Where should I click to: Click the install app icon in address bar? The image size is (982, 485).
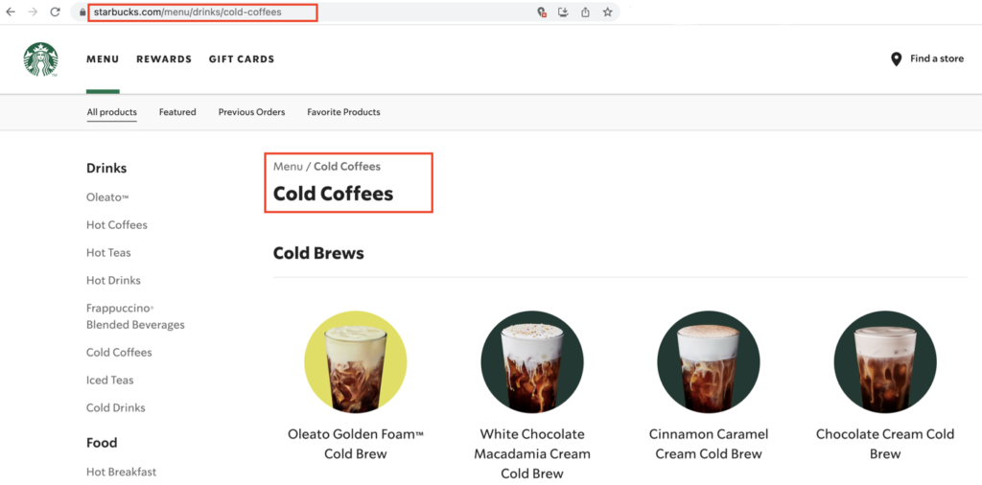(x=563, y=12)
